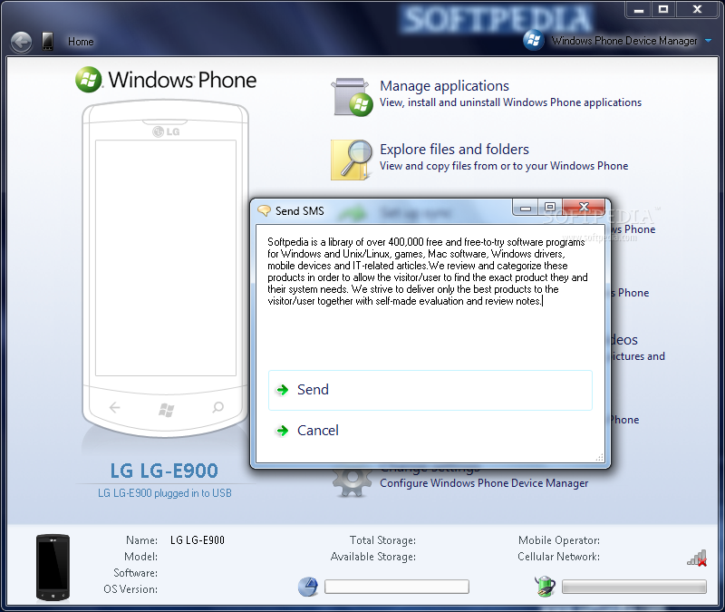Click the black phone thumbnail in status bar
The height and width of the screenshot is (612, 725).
tap(53, 568)
